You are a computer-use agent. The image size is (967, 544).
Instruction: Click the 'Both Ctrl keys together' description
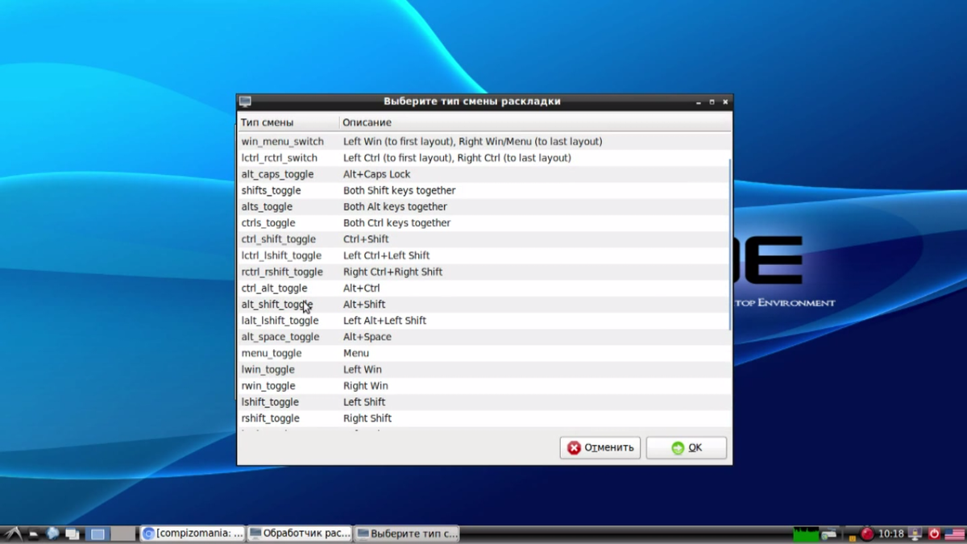[396, 222]
